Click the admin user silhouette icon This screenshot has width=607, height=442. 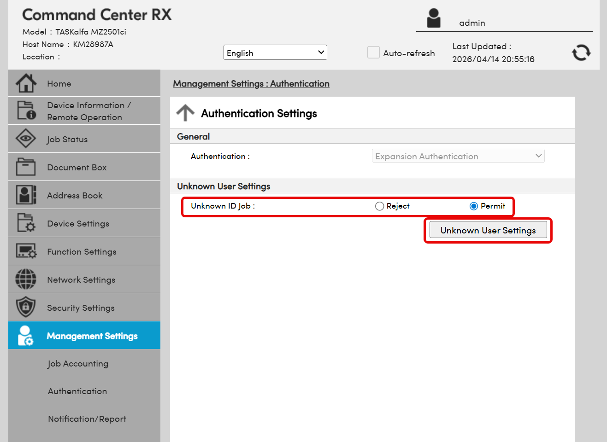[x=433, y=18]
